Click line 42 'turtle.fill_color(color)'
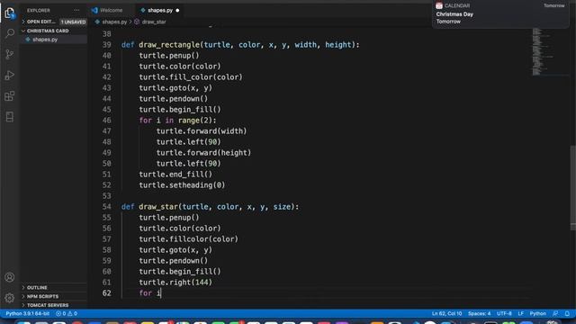 coord(191,77)
